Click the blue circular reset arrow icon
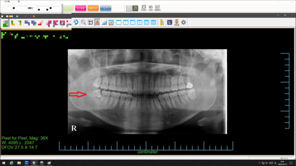 pyautogui.click(x=76, y=22)
